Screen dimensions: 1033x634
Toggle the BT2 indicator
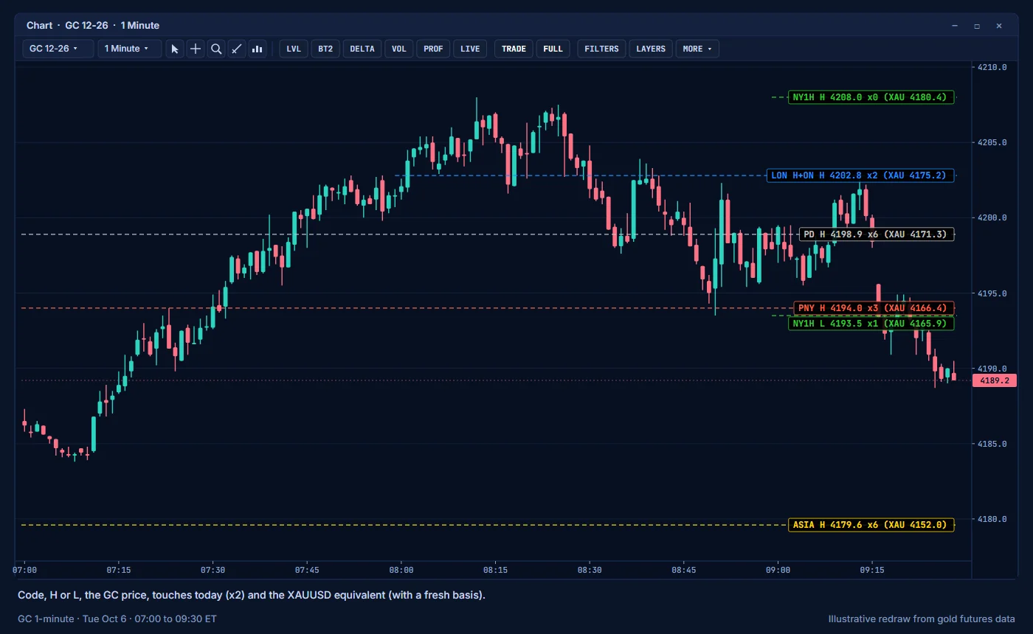325,49
